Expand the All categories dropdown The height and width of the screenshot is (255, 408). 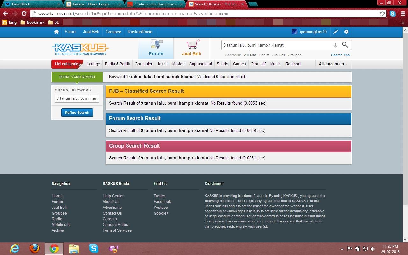click(x=333, y=64)
